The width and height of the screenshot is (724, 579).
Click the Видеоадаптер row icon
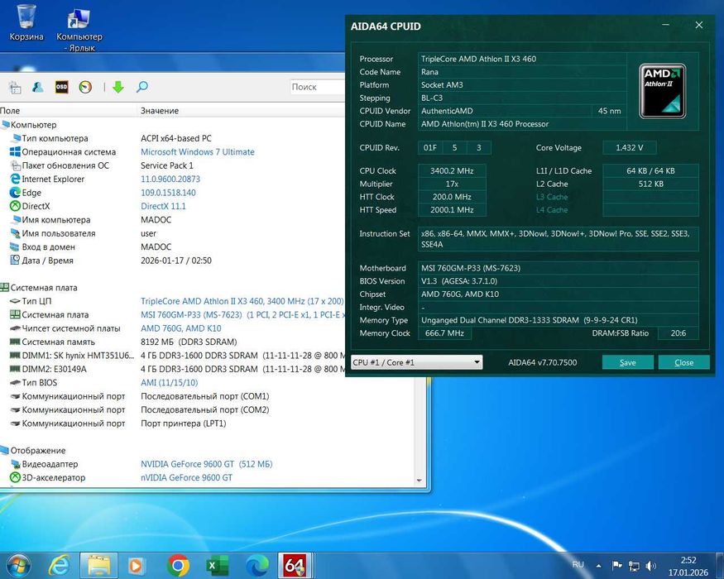tap(15, 464)
